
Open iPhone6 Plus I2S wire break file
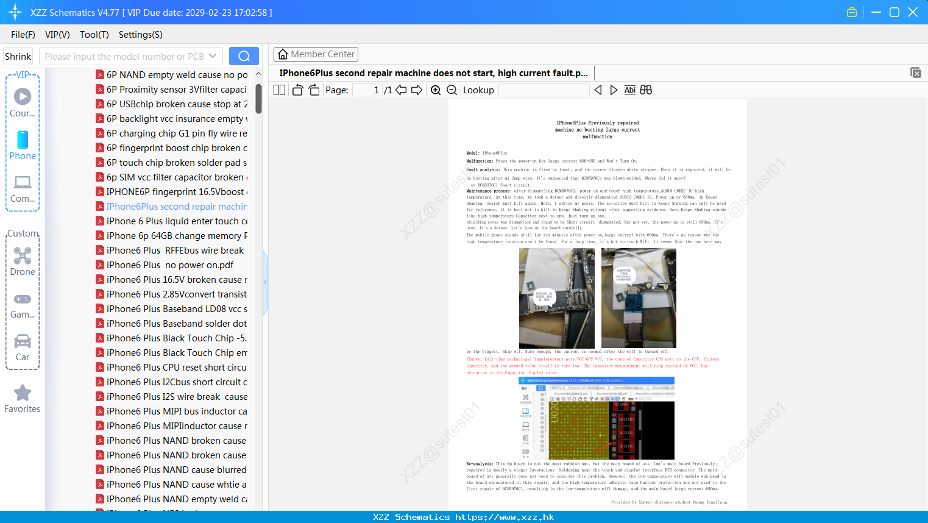[172, 397]
